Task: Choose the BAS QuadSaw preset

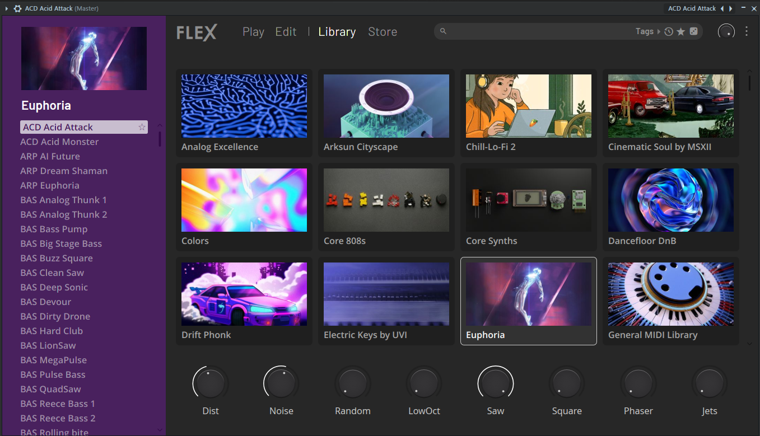Action: (x=50, y=389)
